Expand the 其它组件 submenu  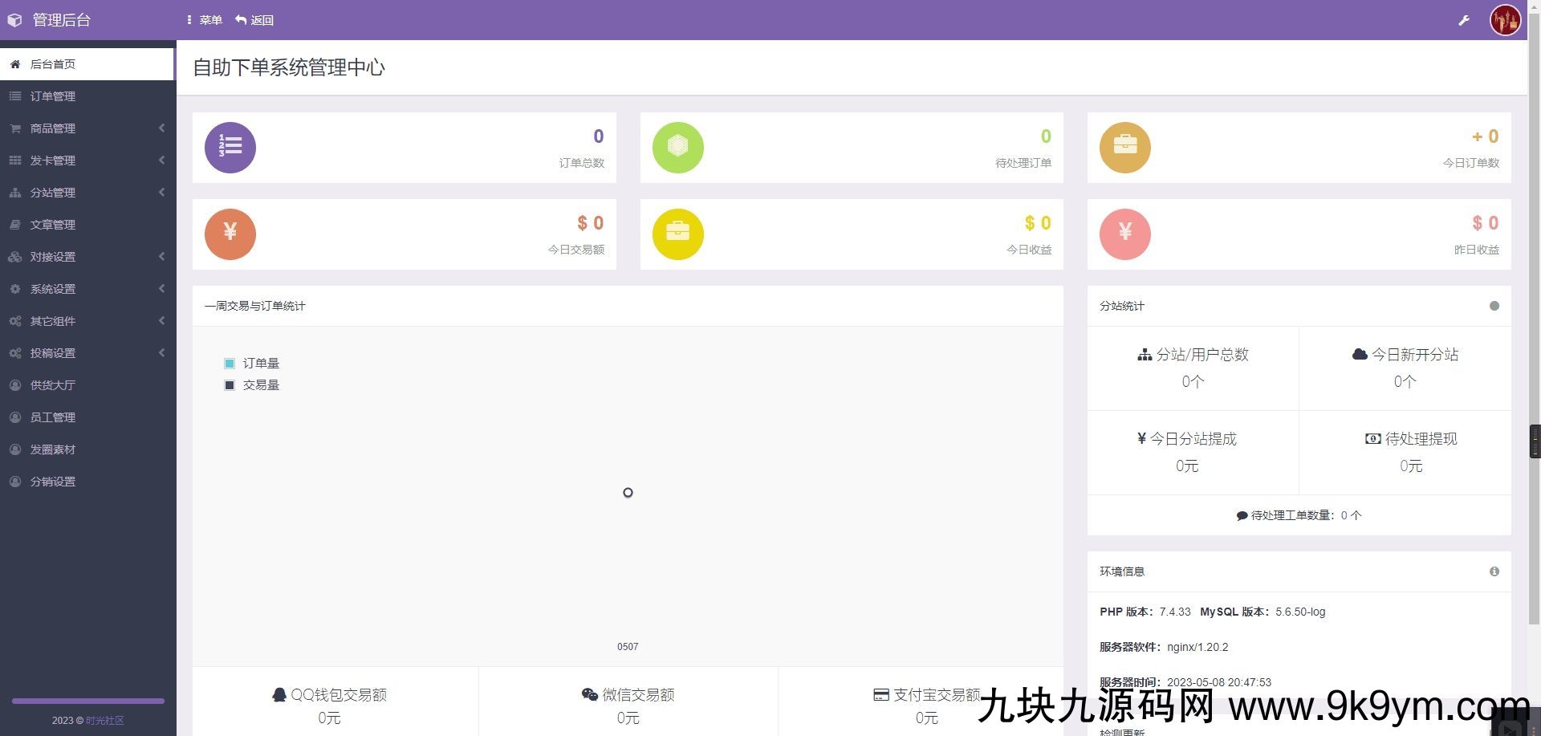point(53,320)
